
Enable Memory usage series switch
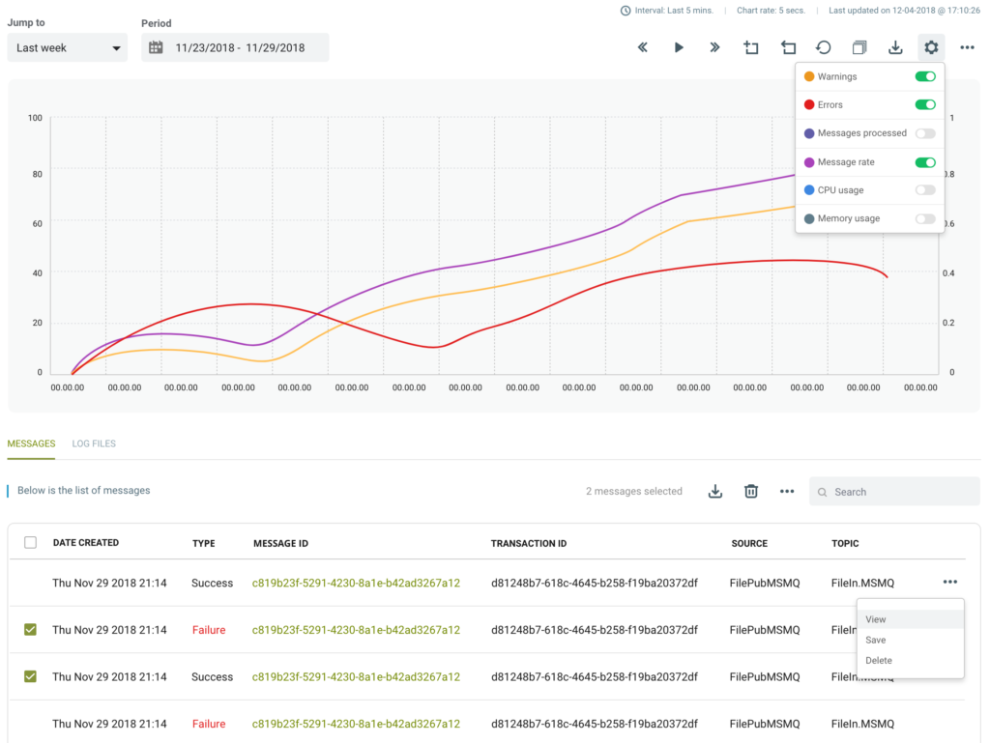(925, 218)
